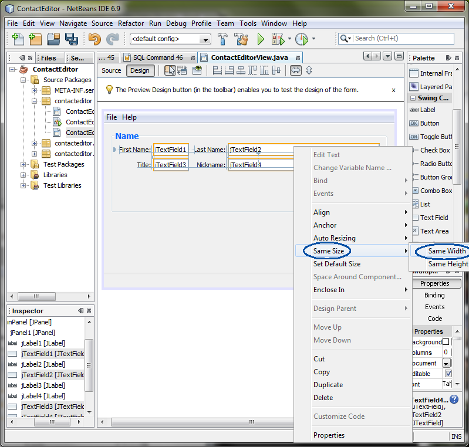Switch to Source view toggle
This screenshot has height=447, width=469.
click(112, 70)
